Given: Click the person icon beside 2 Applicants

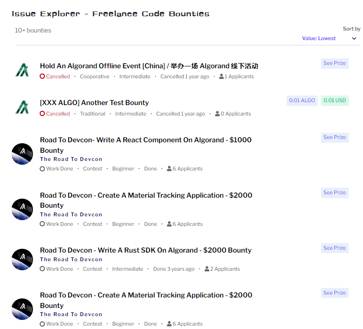Looking at the screenshot, I should (x=207, y=269).
